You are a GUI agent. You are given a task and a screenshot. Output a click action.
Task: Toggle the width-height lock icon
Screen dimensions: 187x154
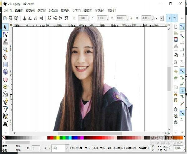(131, 18)
